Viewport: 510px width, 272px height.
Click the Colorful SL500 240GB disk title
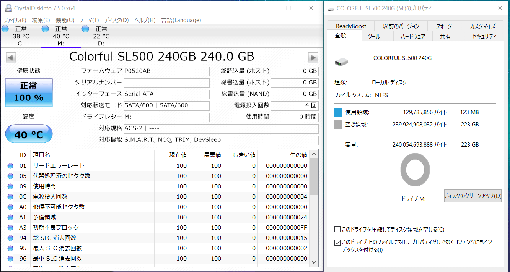(x=161, y=57)
